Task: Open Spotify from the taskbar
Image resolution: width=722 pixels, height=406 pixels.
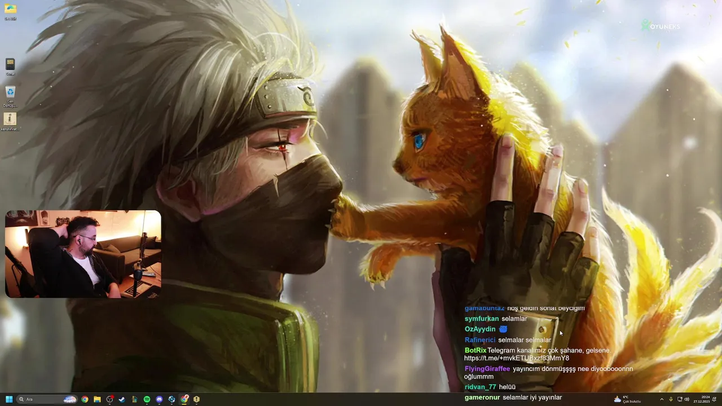Action: (x=147, y=399)
